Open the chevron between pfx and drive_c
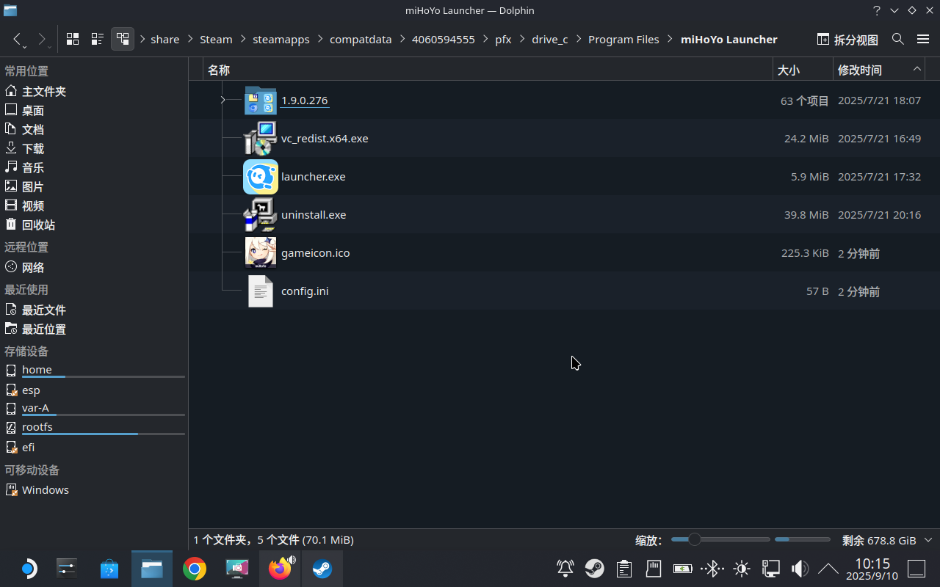The height and width of the screenshot is (587, 940). pos(521,39)
